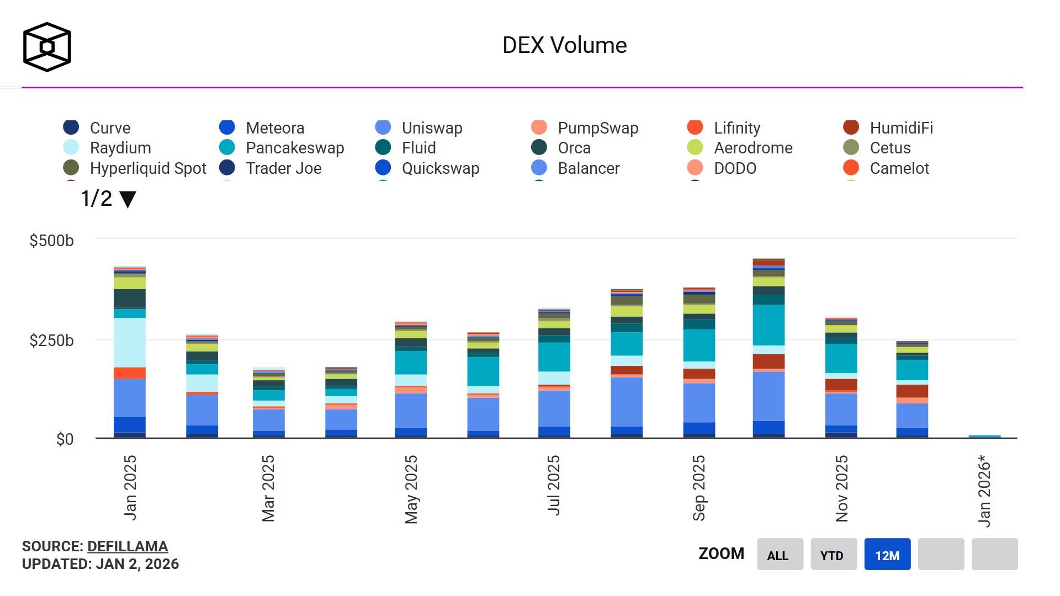Select the YTD zoom range
Image resolution: width=1060 pixels, height=596 pixels.
pos(833,555)
